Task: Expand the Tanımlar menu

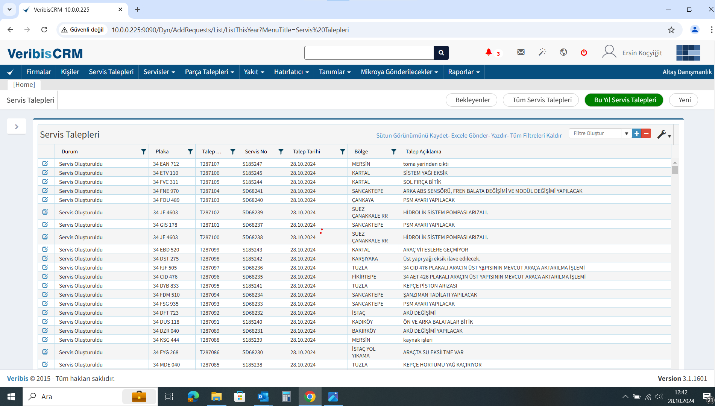Action: coord(335,72)
